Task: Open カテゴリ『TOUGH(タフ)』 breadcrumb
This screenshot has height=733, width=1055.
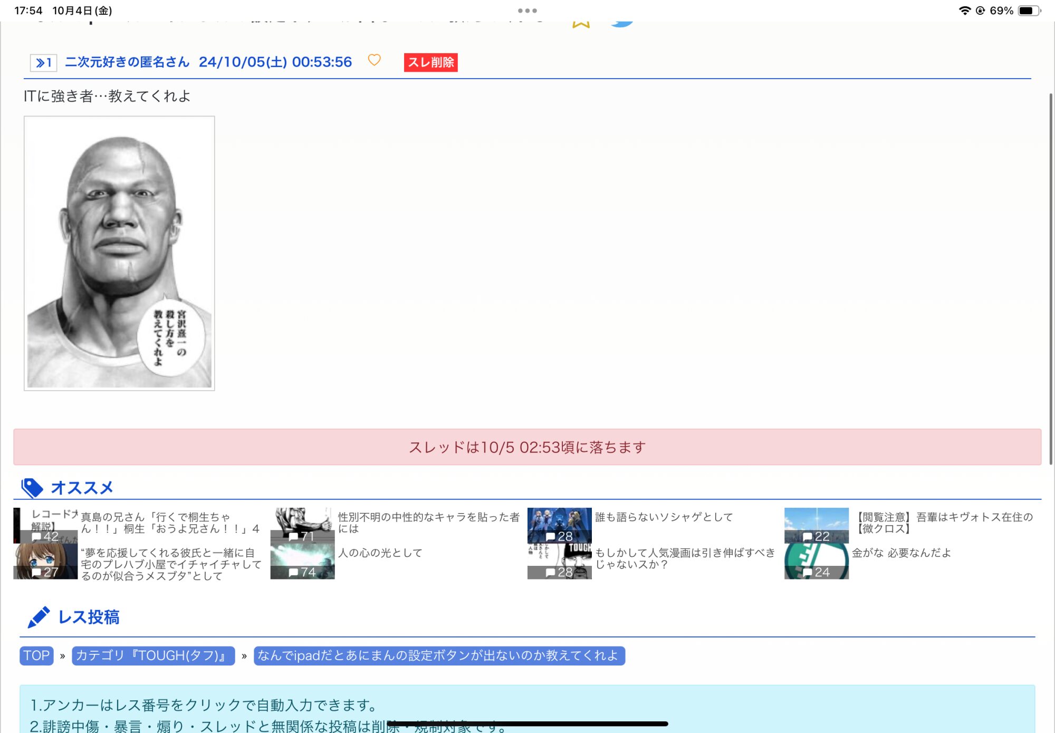Action: coord(153,655)
